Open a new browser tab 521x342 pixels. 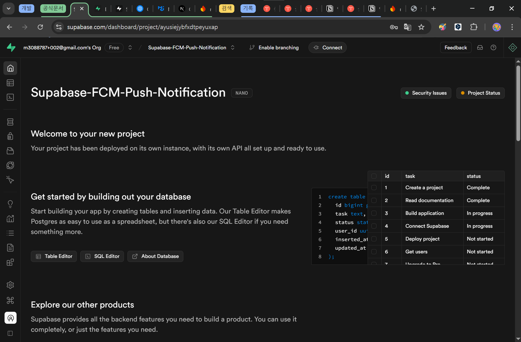(x=434, y=9)
